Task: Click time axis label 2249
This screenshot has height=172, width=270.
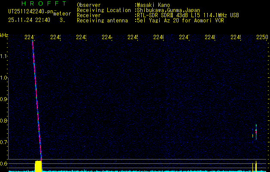Action: click(236, 37)
